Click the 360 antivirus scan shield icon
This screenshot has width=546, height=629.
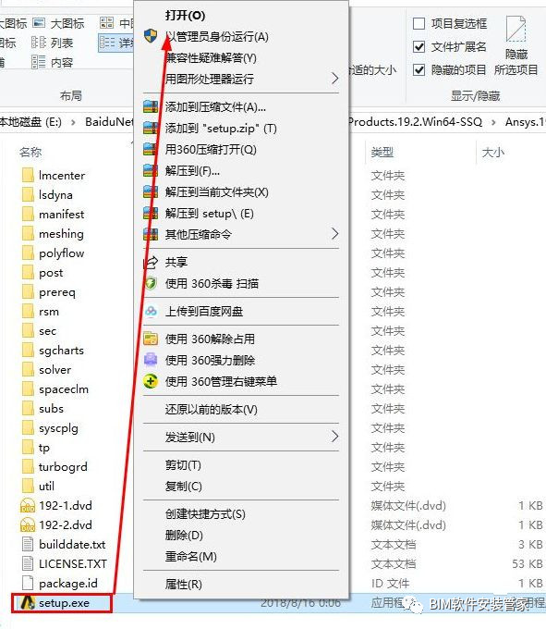tap(151, 283)
